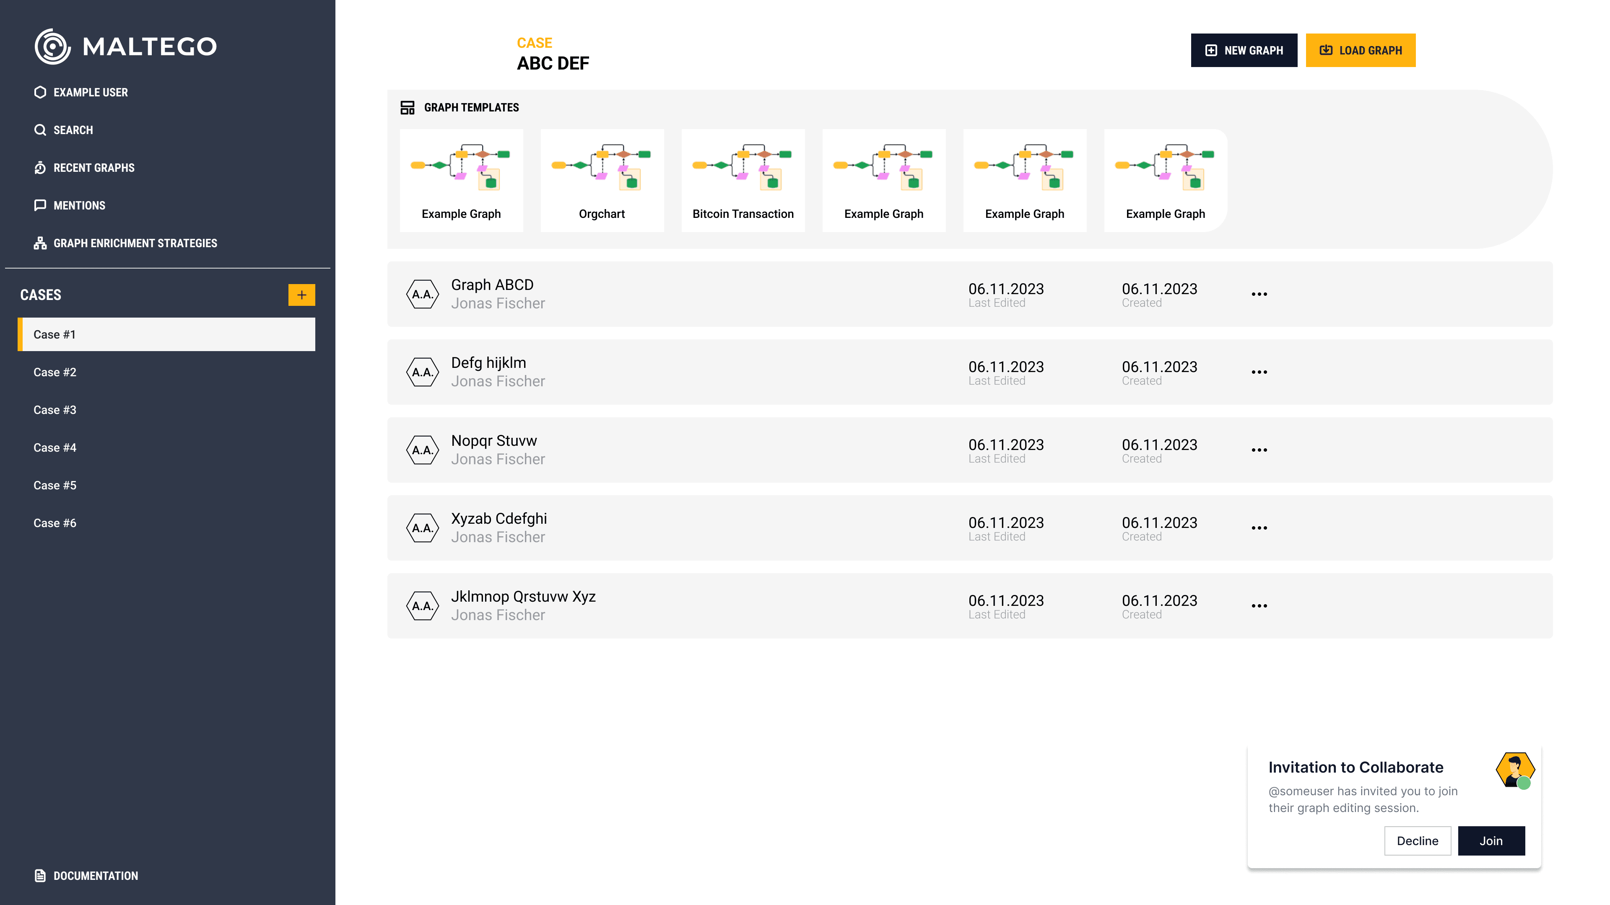Click the Load Graph button
Screen dimensions: 1610x905
tap(1361, 50)
